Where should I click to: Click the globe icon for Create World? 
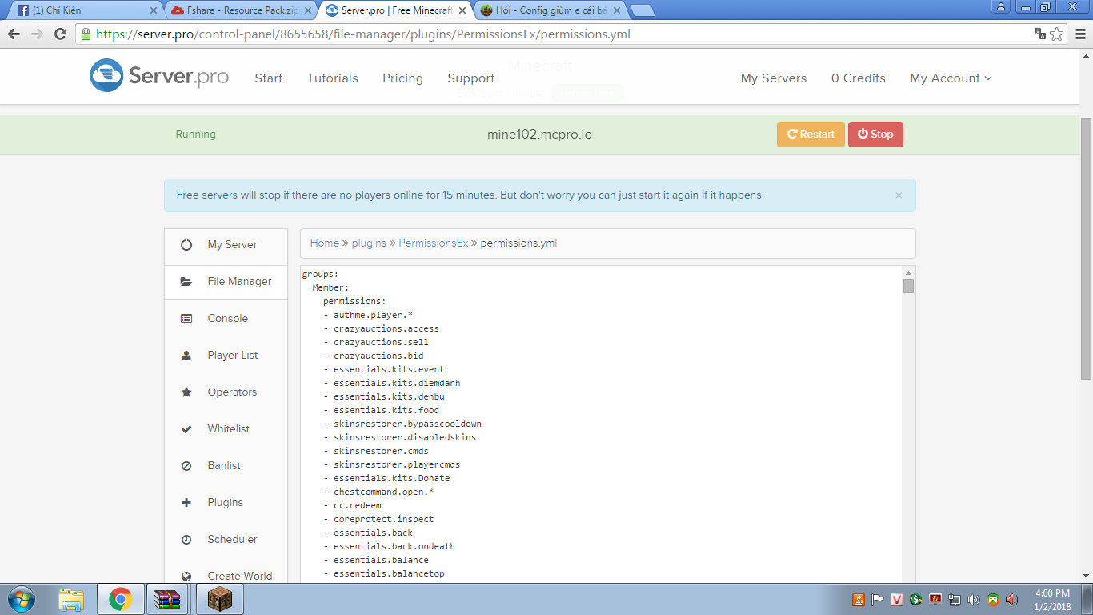[186, 576]
